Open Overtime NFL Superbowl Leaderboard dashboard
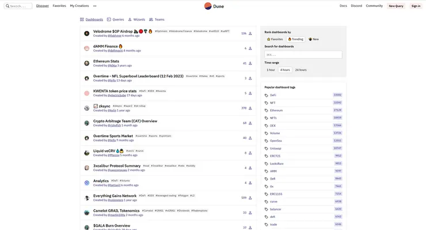This screenshot has height=230, width=426. (x=138, y=76)
